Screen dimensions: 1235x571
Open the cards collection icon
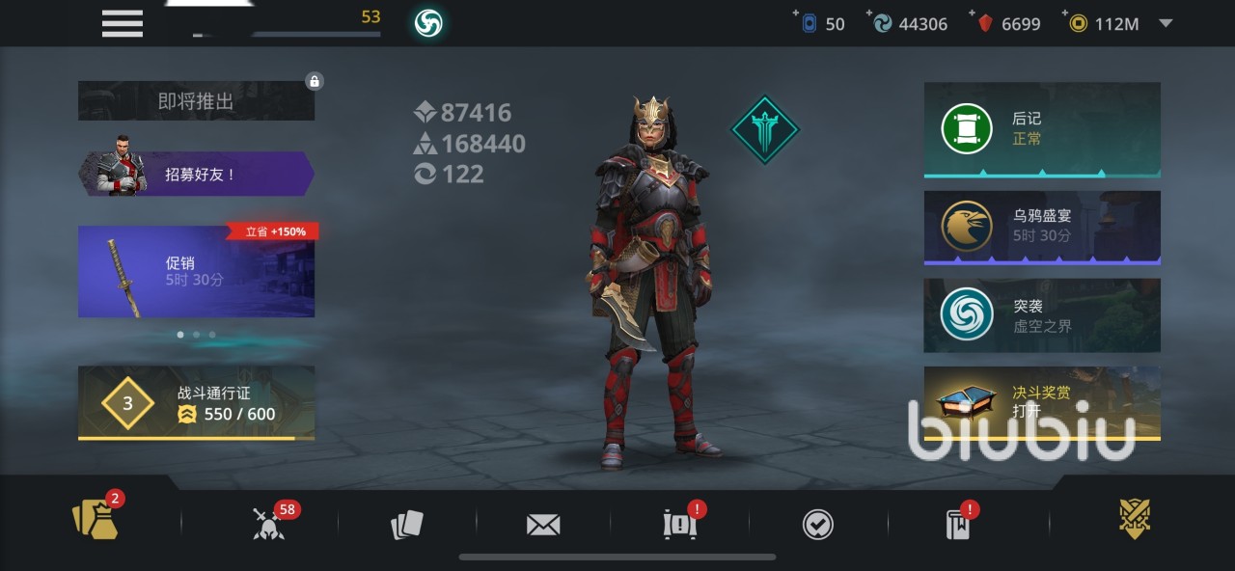pyautogui.click(x=406, y=525)
